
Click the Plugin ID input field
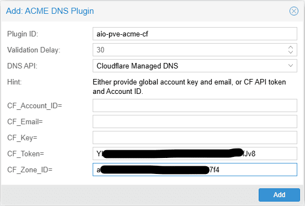pos(195,34)
